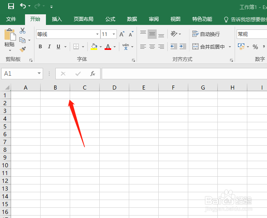
Task: Open the Borders dropdown arrow
Action: pos(83,47)
